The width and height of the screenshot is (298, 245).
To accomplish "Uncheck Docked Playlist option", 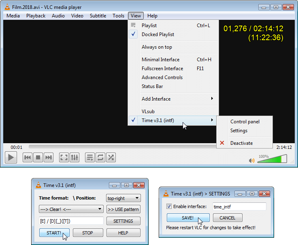I will [x=158, y=34].
